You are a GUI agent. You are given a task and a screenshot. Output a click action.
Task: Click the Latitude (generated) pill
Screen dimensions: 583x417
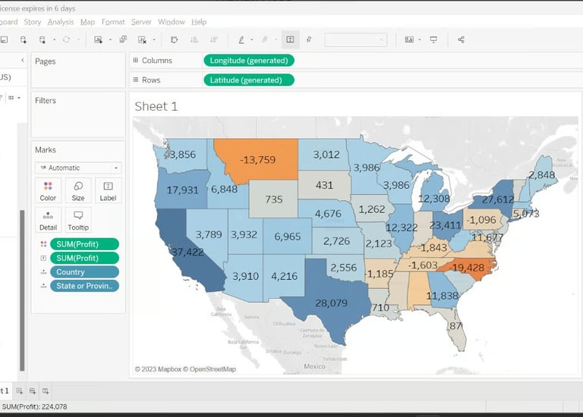point(249,80)
